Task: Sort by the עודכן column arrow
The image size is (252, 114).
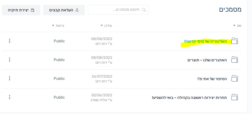Action: click(x=102, y=26)
